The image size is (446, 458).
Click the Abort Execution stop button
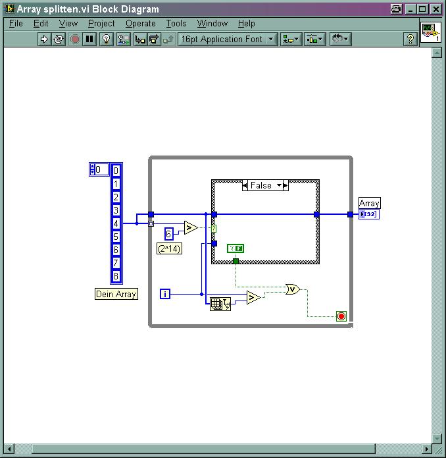pos(75,39)
